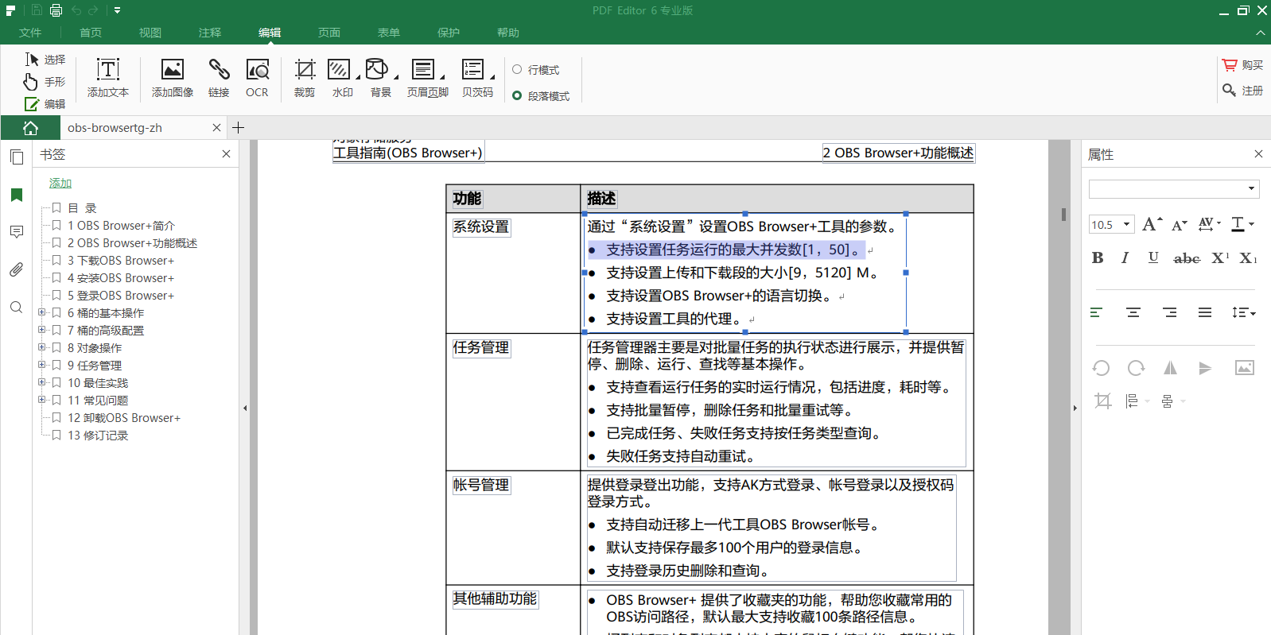
Task: Select the Line mode (行模式) radio button
Action: 517,70
